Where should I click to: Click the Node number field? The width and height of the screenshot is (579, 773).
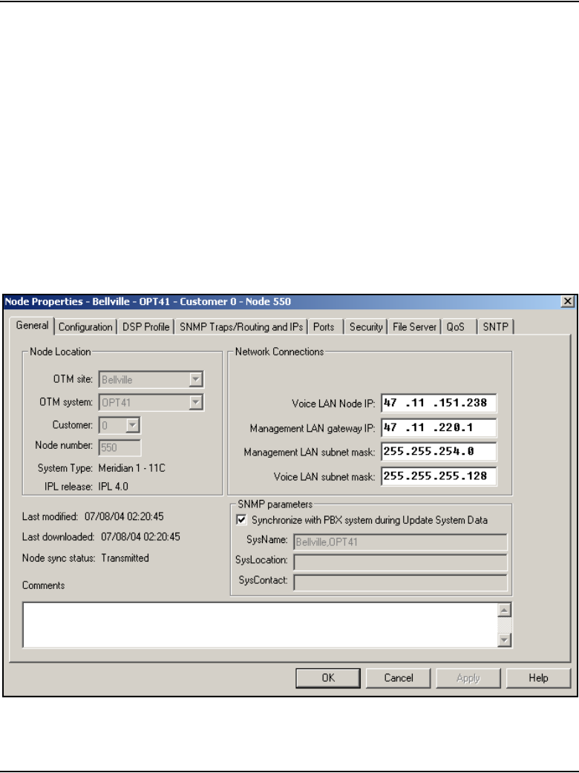[x=120, y=447]
